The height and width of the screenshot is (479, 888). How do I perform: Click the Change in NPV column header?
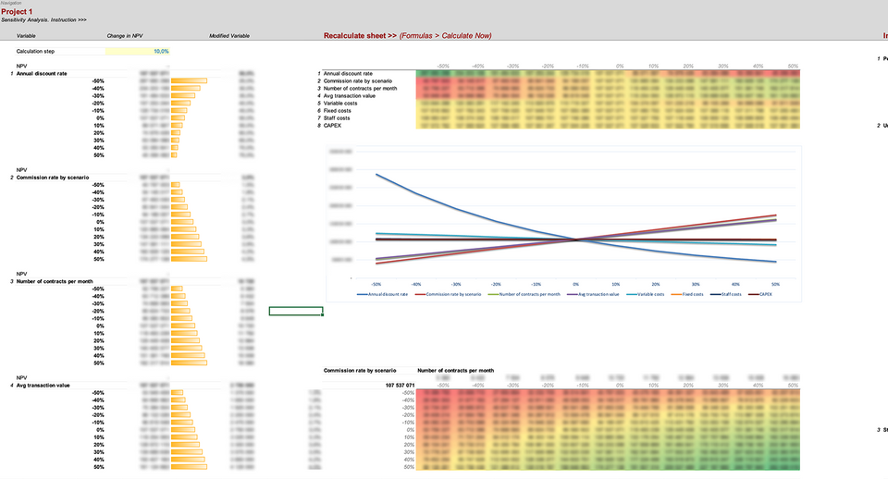click(x=123, y=36)
